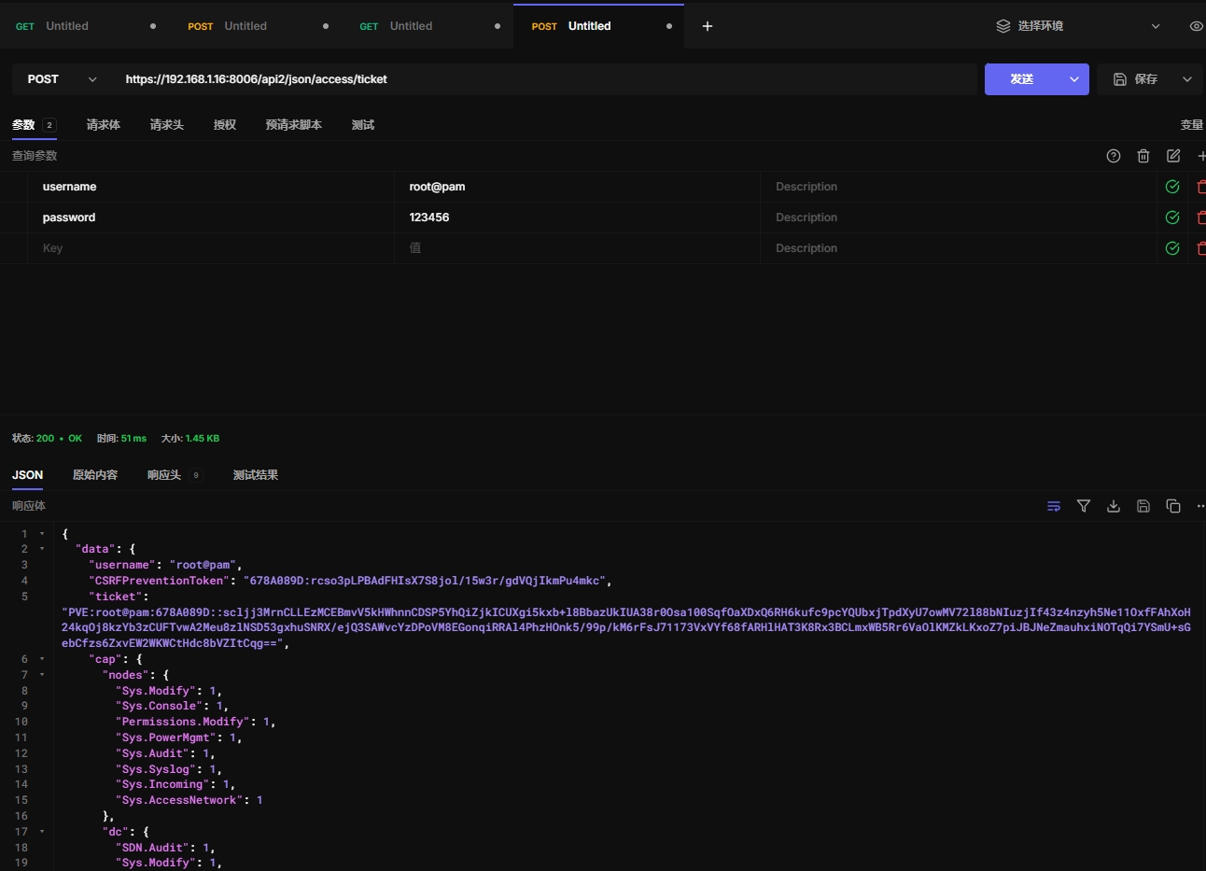Viewport: 1206px width, 871px height.
Task: Click the 保存 button
Action: (x=1136, y=79)
